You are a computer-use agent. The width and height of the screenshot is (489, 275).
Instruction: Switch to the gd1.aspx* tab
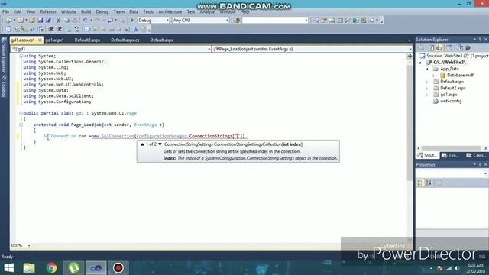(54, 40)
